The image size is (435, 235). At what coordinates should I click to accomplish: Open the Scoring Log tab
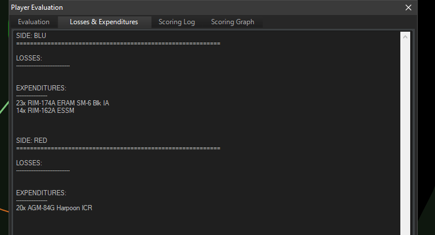(x=177, y=22)
